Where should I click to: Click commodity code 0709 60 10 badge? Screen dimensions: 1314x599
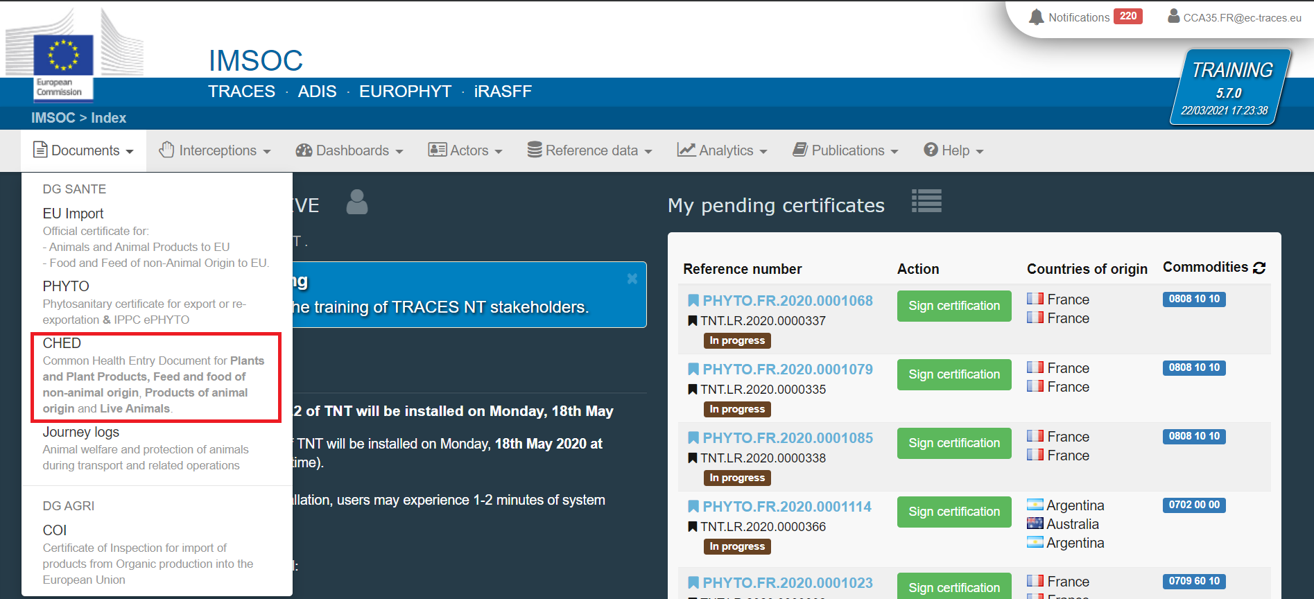pos(1194,581)
